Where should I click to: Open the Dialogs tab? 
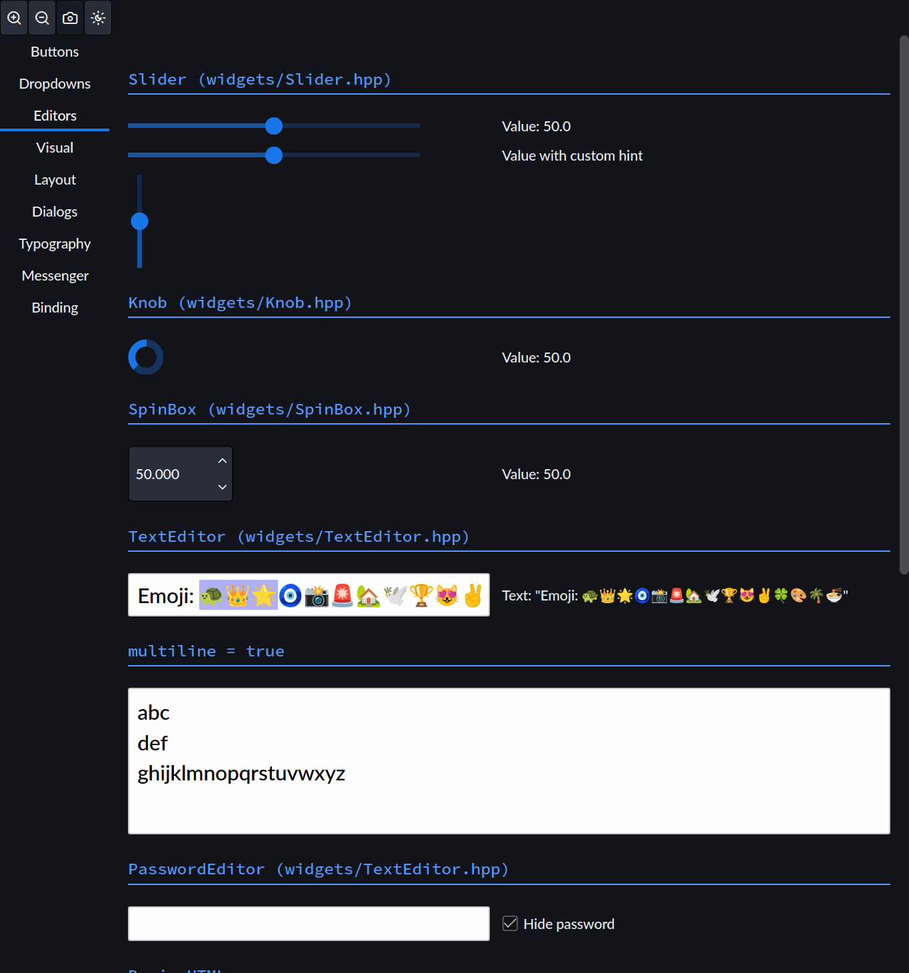click(55, 211)
